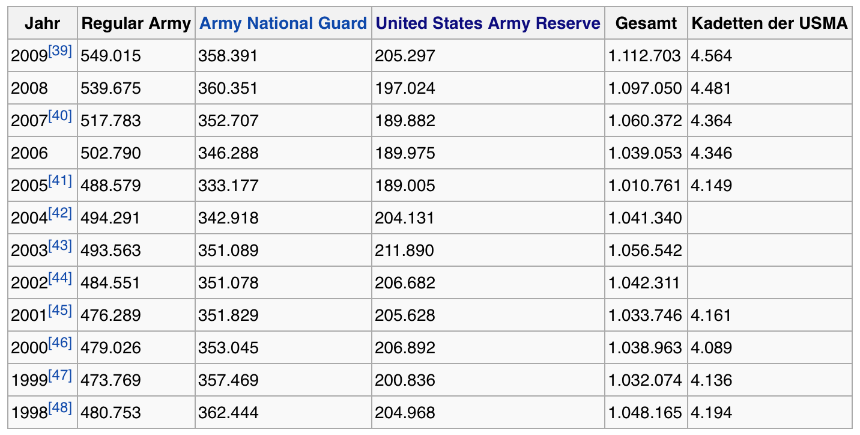Click Regular Army value 484.551

[111, 283]
